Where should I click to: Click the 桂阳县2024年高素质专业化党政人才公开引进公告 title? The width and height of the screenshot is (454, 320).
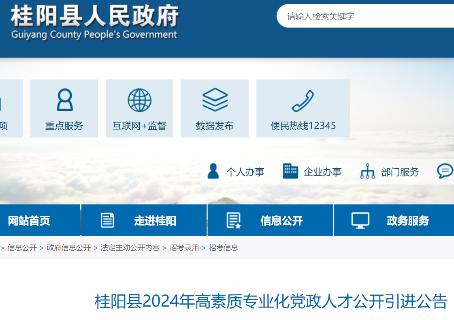pos(271,301)
